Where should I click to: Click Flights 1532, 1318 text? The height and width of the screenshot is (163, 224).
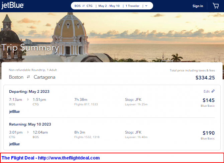point(87,137)
